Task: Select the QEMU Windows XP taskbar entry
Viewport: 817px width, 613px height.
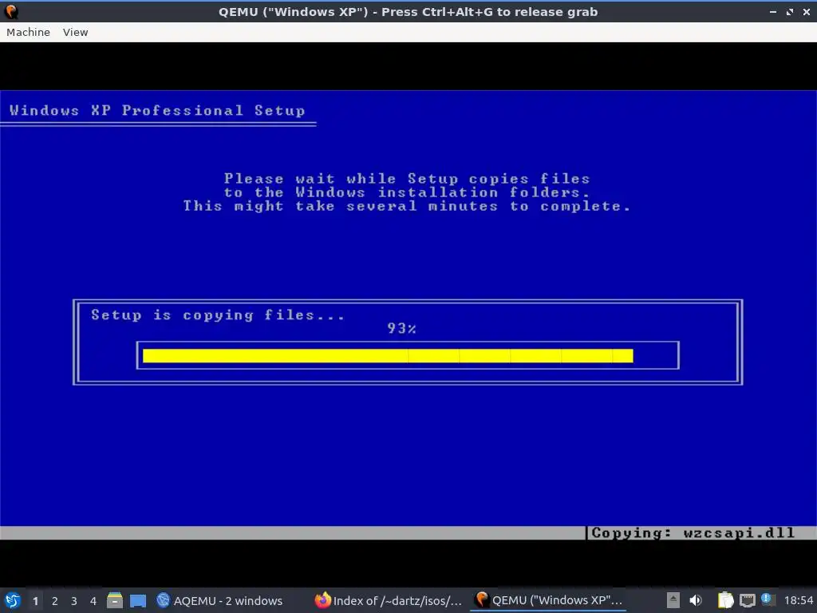Action: click(548, 601)
